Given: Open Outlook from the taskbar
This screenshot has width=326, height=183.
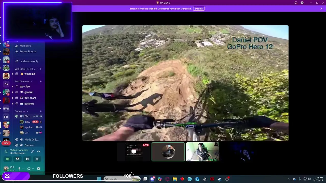Looking at the screenshot, I should (197, 179).
